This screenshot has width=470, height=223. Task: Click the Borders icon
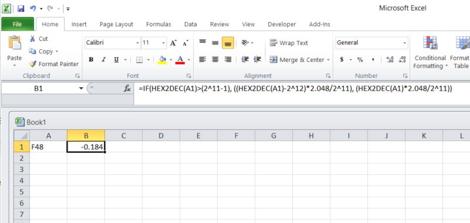tap(140, 60)
